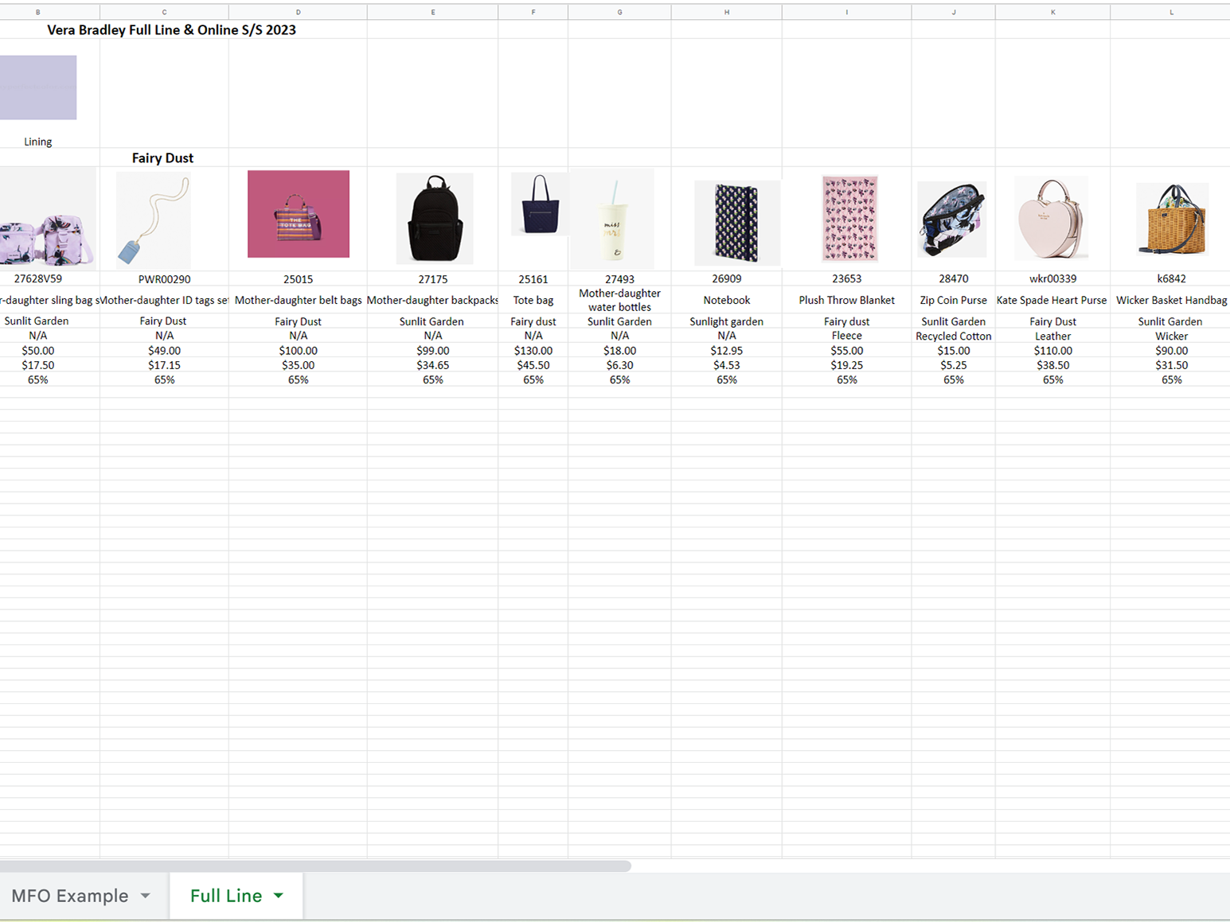The height and width of the screenshot is (922, 1230).
Task: Select the 'Leather' material cell
Action: coord(1053,337)
